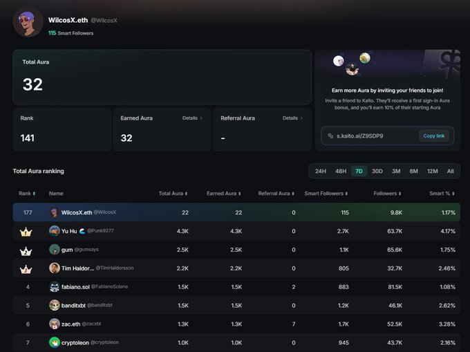Sort table by Smart Followers column
The image size is (470, 352).
point(326,194)
